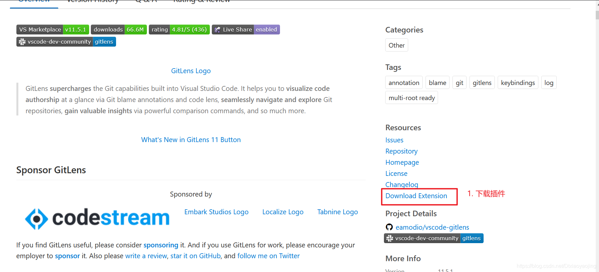The height and width of the screenshot is (272, 599).
Task: Select the git tag
Action: coord(459,83)
